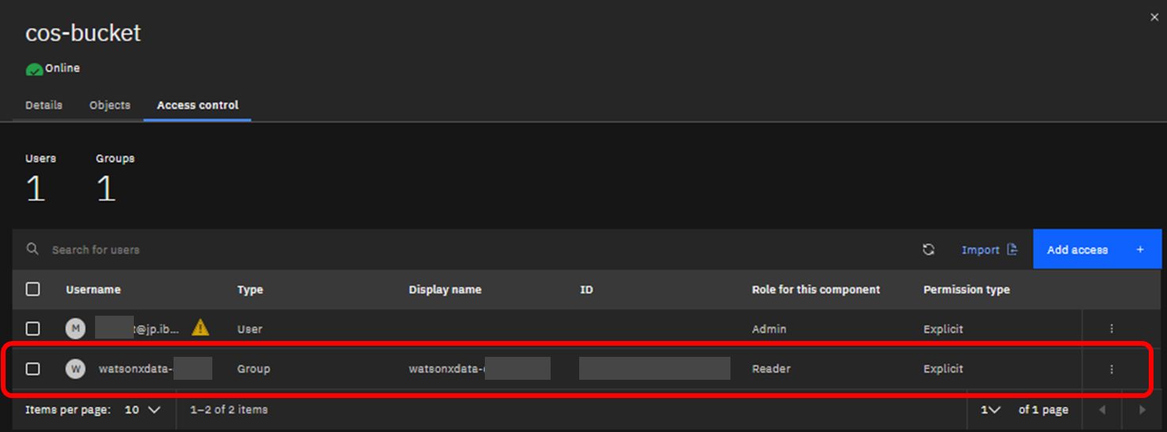Go to the previous page arrow
Viewport: 1167px width, 432px height.
1102,410
